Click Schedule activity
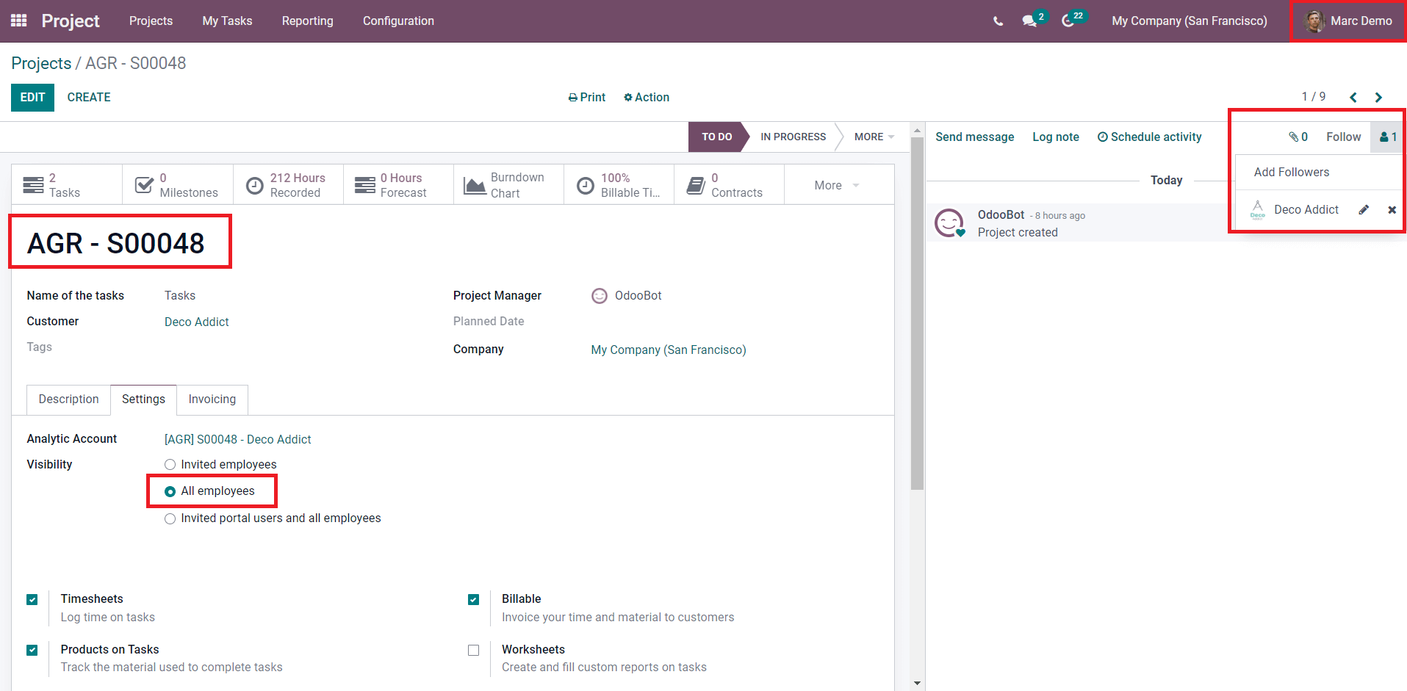The image size is (1407, 691). pos(1150,137)
